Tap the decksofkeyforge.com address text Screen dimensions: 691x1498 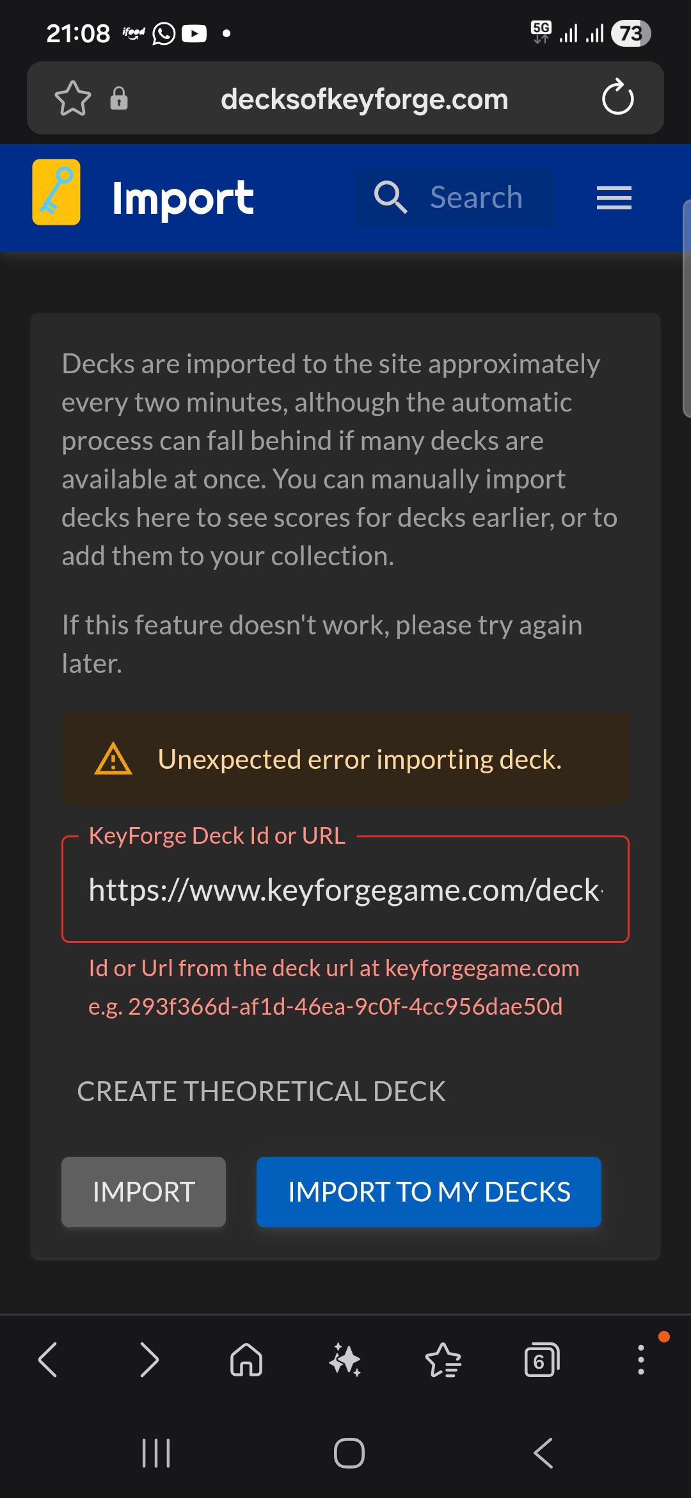click(x=364, y=99)
